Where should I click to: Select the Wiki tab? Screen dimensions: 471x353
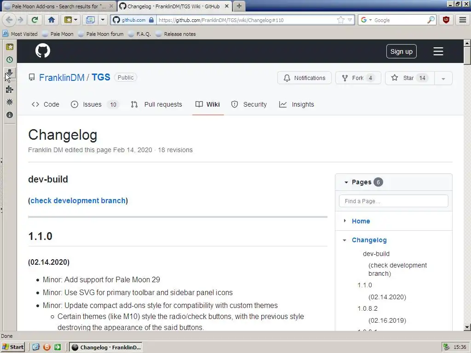[x=207, y=104]
